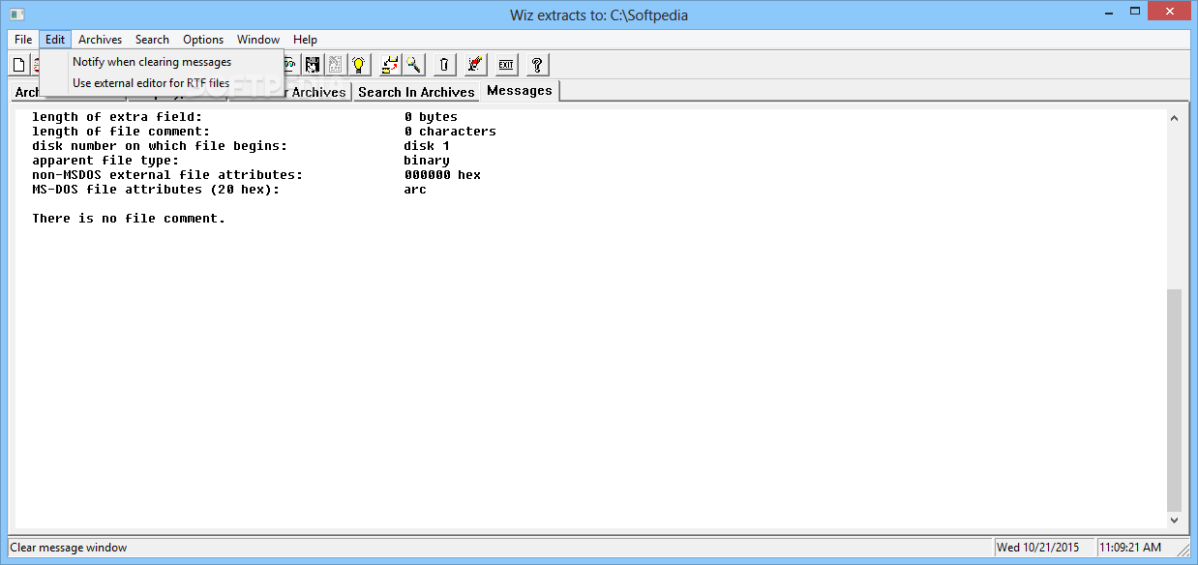Viewport: 1198px width, 565px height.
Task: Click 'length of file comment:' label
Action: 121,132
